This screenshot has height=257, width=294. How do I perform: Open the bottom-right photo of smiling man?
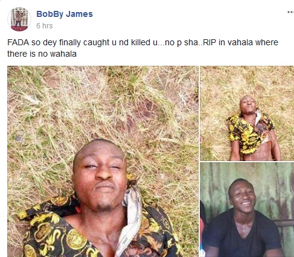click(247, 209)
